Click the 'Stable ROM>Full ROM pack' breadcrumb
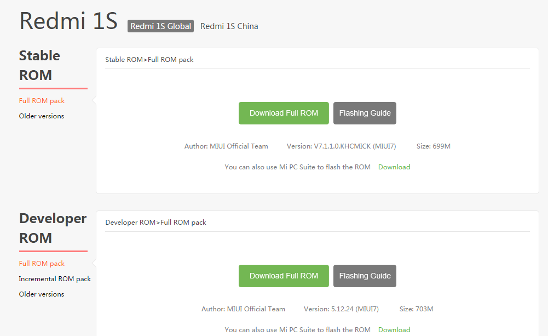The image size is (548, 336). (x=149, y=60)
